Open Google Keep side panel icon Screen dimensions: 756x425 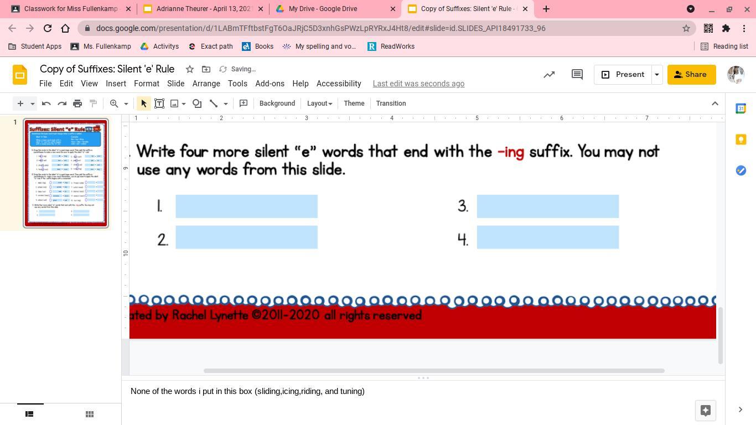(x=741, y=139)
